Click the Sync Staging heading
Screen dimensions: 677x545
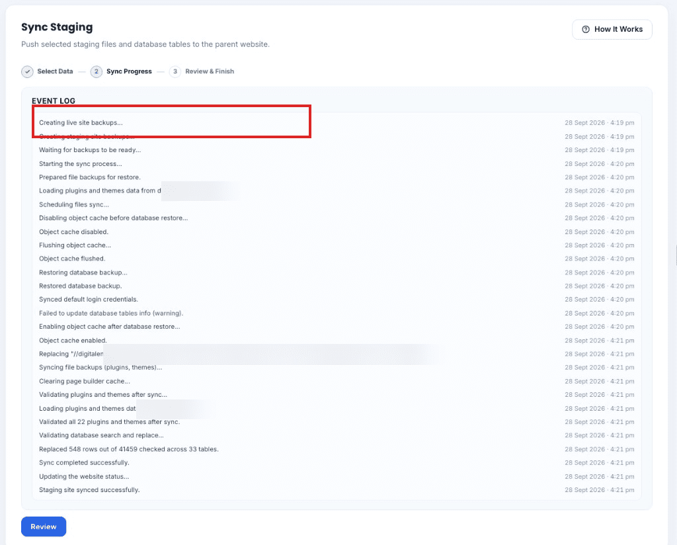click(x=57, y=27)
